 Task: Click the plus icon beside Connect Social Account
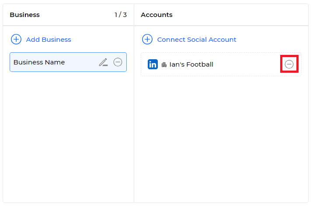(147, 39)
